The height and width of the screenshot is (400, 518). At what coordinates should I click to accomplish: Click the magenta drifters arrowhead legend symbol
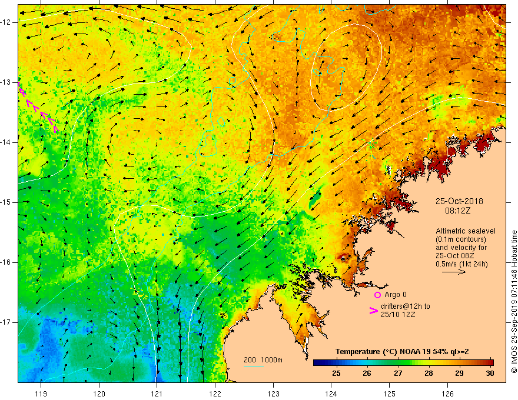click(x=373, y=311)
